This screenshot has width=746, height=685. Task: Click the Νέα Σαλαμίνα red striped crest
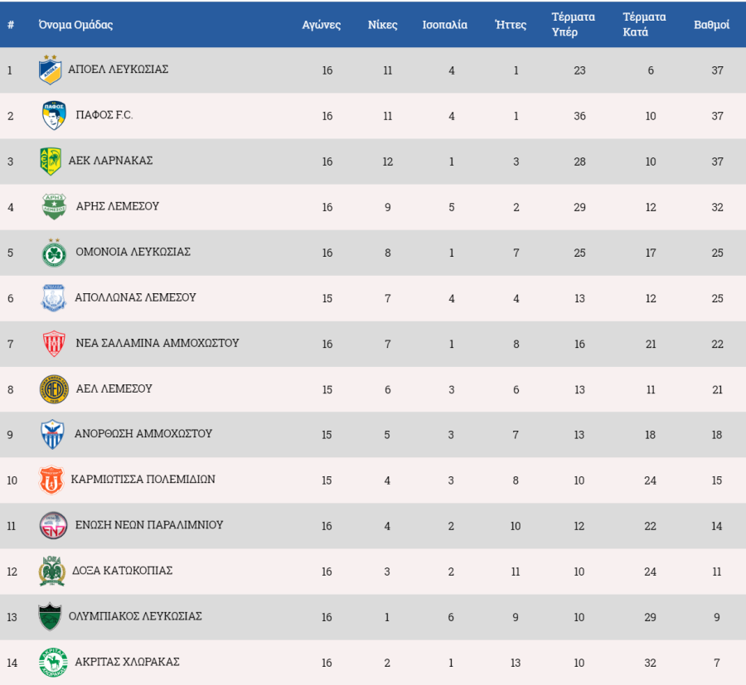coord(54,343)
